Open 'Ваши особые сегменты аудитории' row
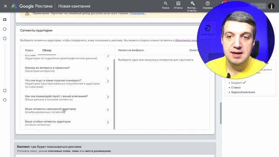The height and width of the screenshot is (157, 279). coord(67,123)
